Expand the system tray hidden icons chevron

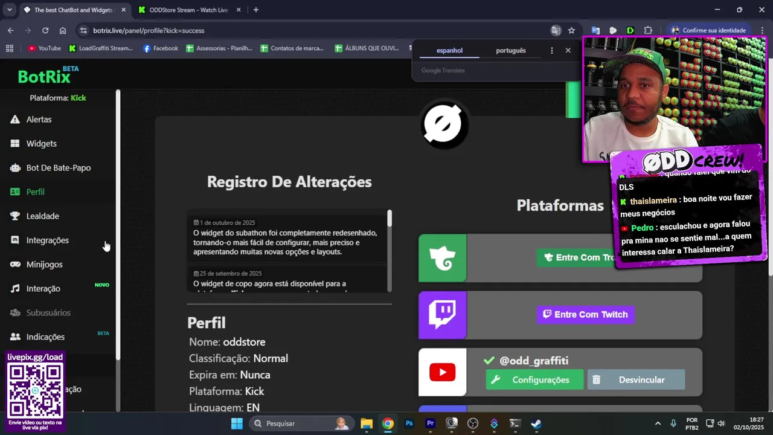point(658,424)
